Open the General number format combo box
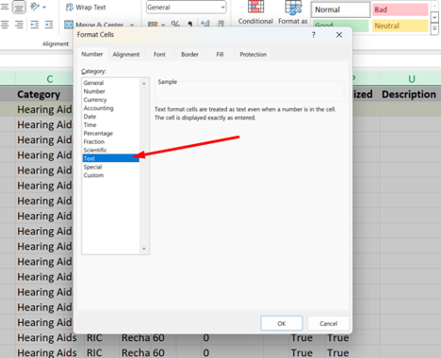The height and width of the screenshot is (358, 441). click(187, 8)
